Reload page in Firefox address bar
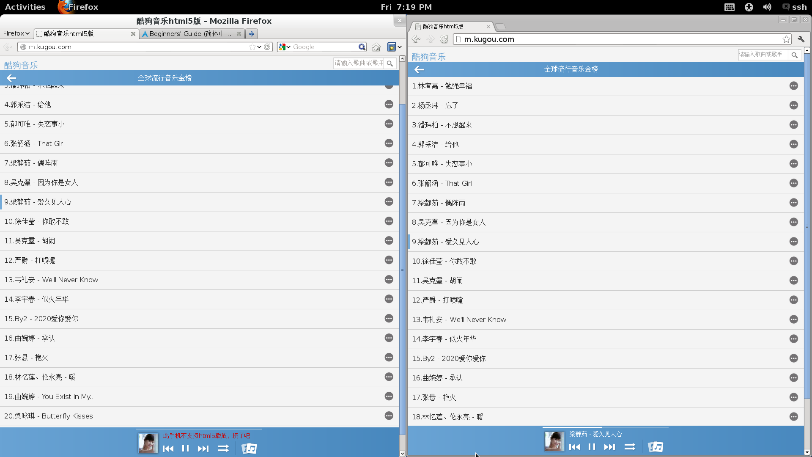Screen dimensions: 812x457 (x=267, y=47)
